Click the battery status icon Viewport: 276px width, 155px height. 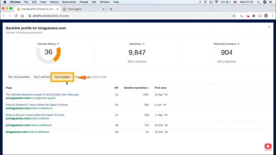pos(228,2)
